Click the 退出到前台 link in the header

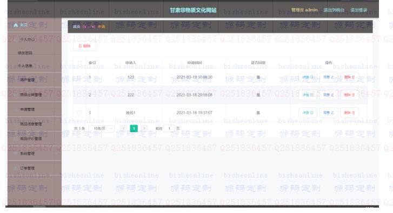point(334,10)
